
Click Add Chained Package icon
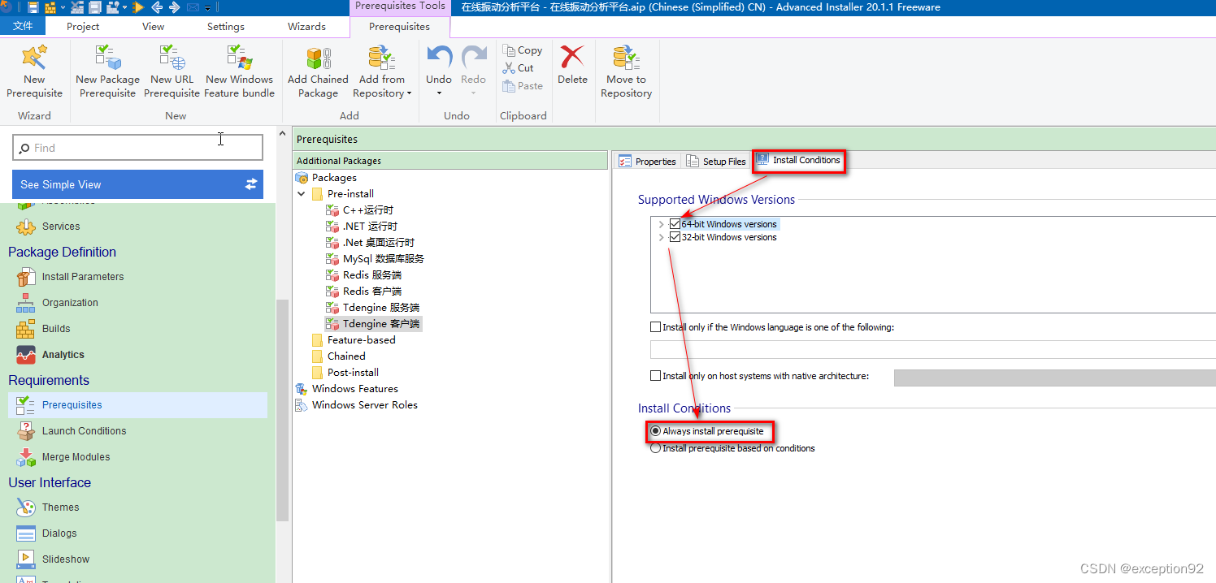(x=318, y=58)
